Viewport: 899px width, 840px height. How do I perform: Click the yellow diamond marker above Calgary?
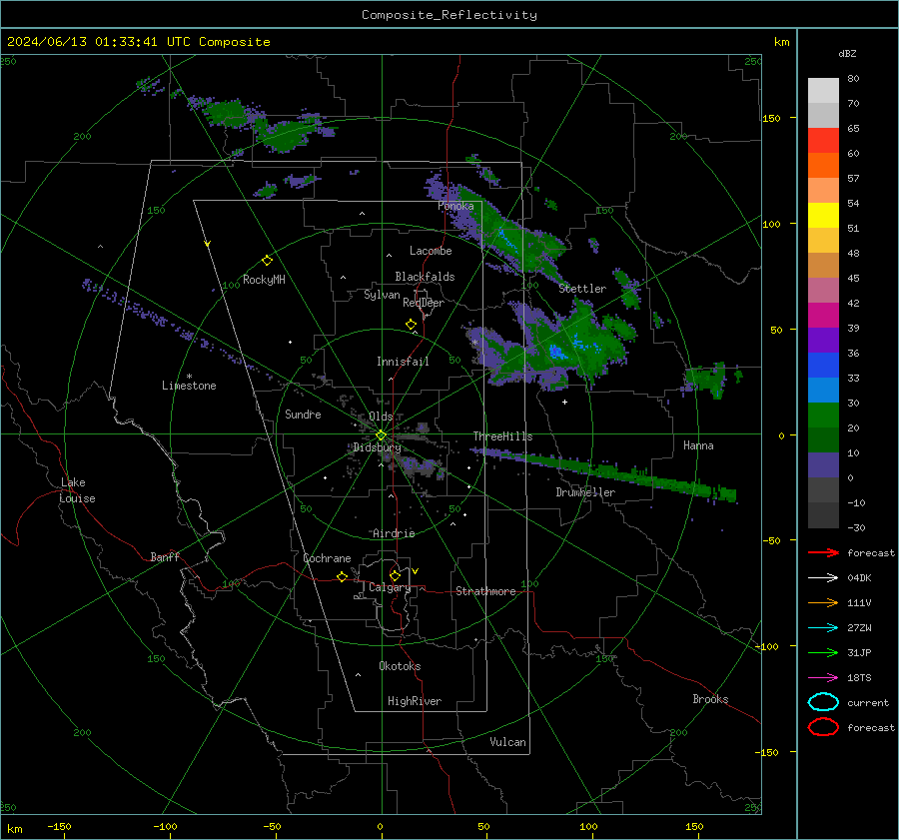point(395,575)
